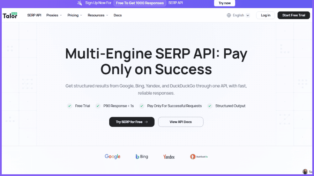Click the checkmark beside Free Trial

coord(69,106)
